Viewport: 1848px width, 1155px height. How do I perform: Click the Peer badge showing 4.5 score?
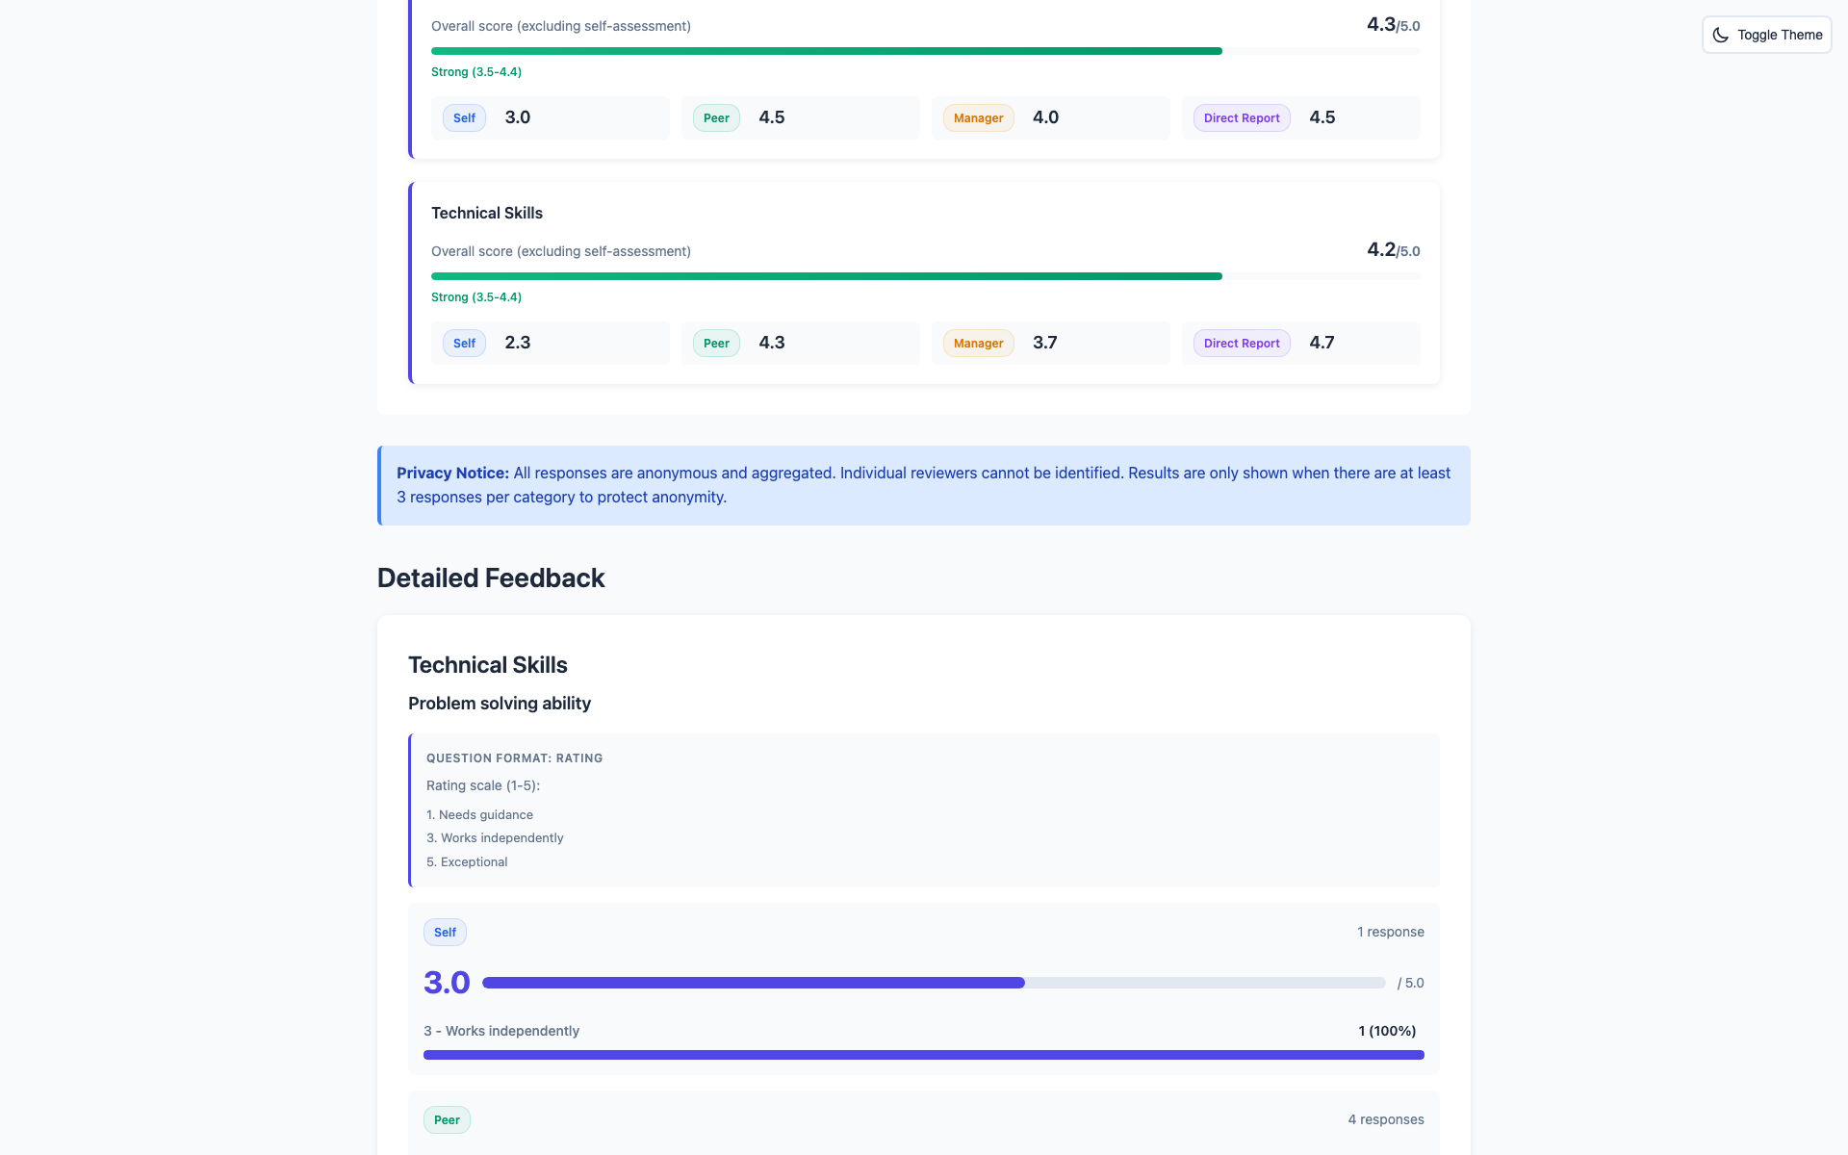click(716, 118)
